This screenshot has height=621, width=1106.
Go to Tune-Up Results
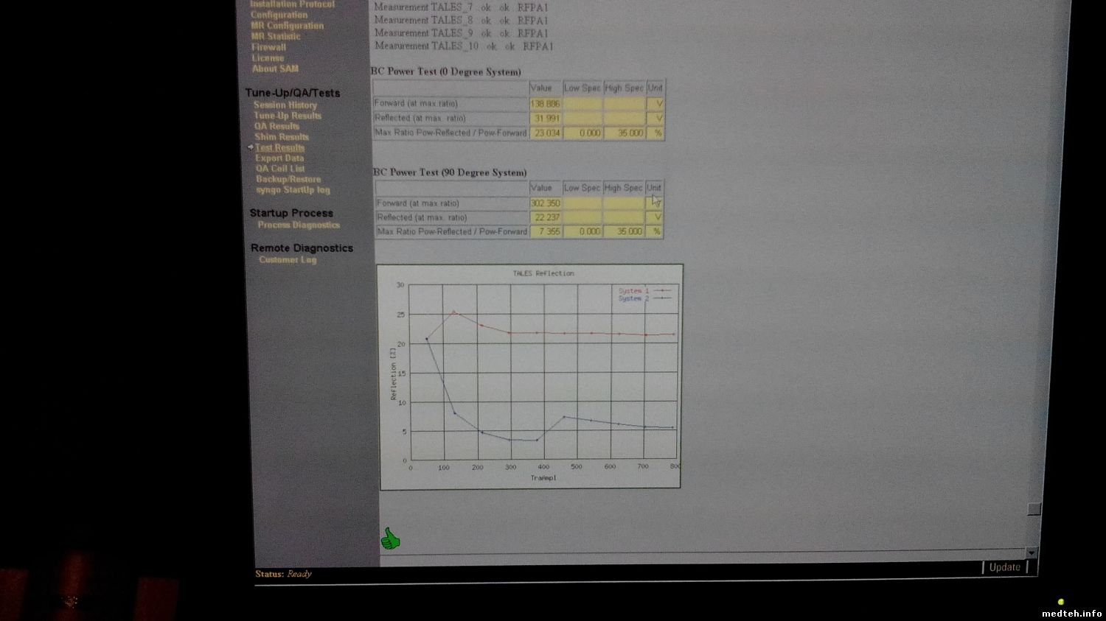click(x=287, y=116)
